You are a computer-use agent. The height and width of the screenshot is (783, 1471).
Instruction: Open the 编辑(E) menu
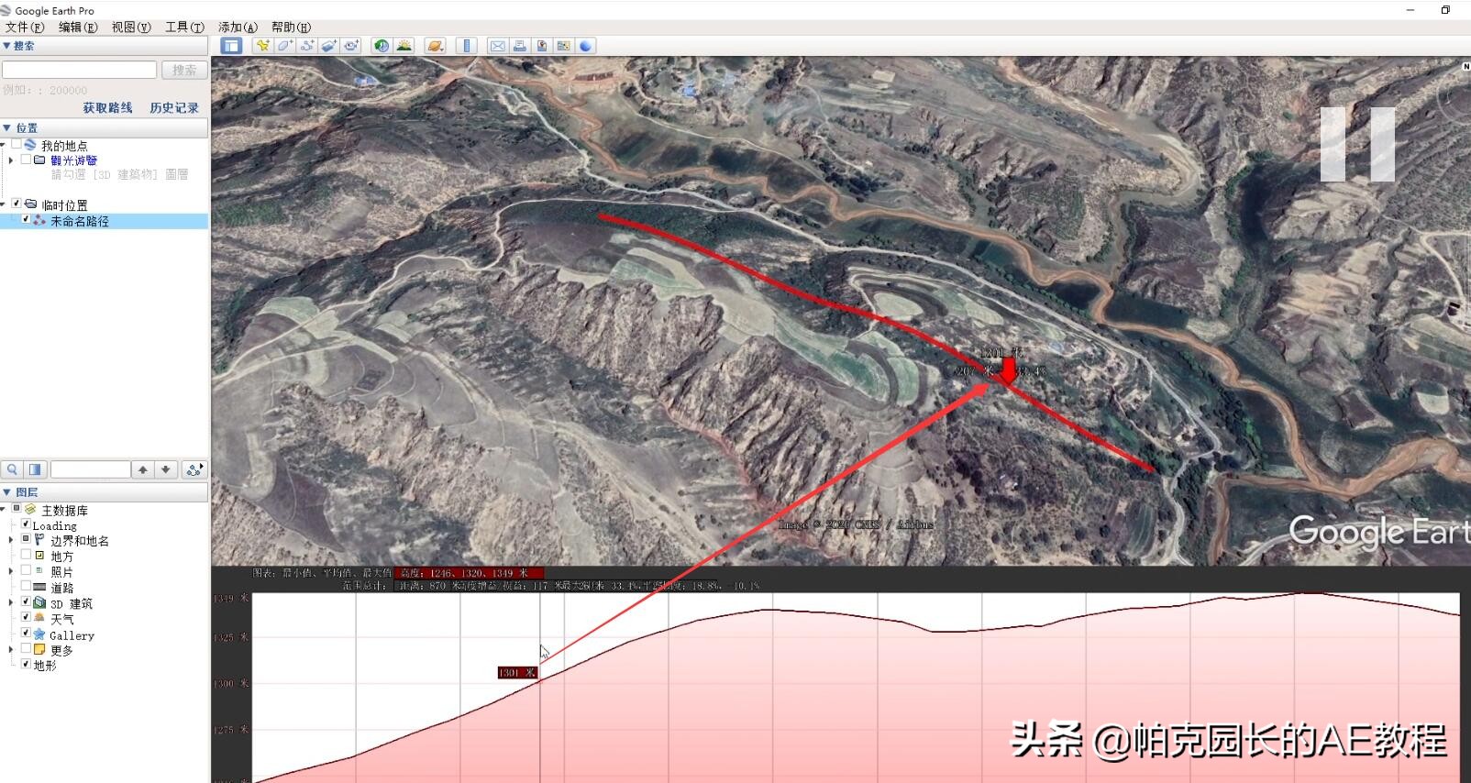point(77,28)
